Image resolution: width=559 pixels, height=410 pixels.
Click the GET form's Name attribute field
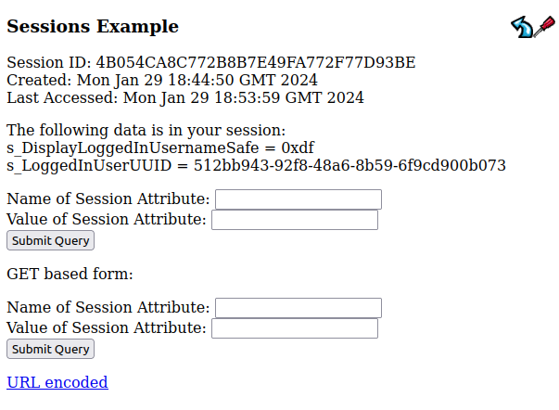[298, 308]
